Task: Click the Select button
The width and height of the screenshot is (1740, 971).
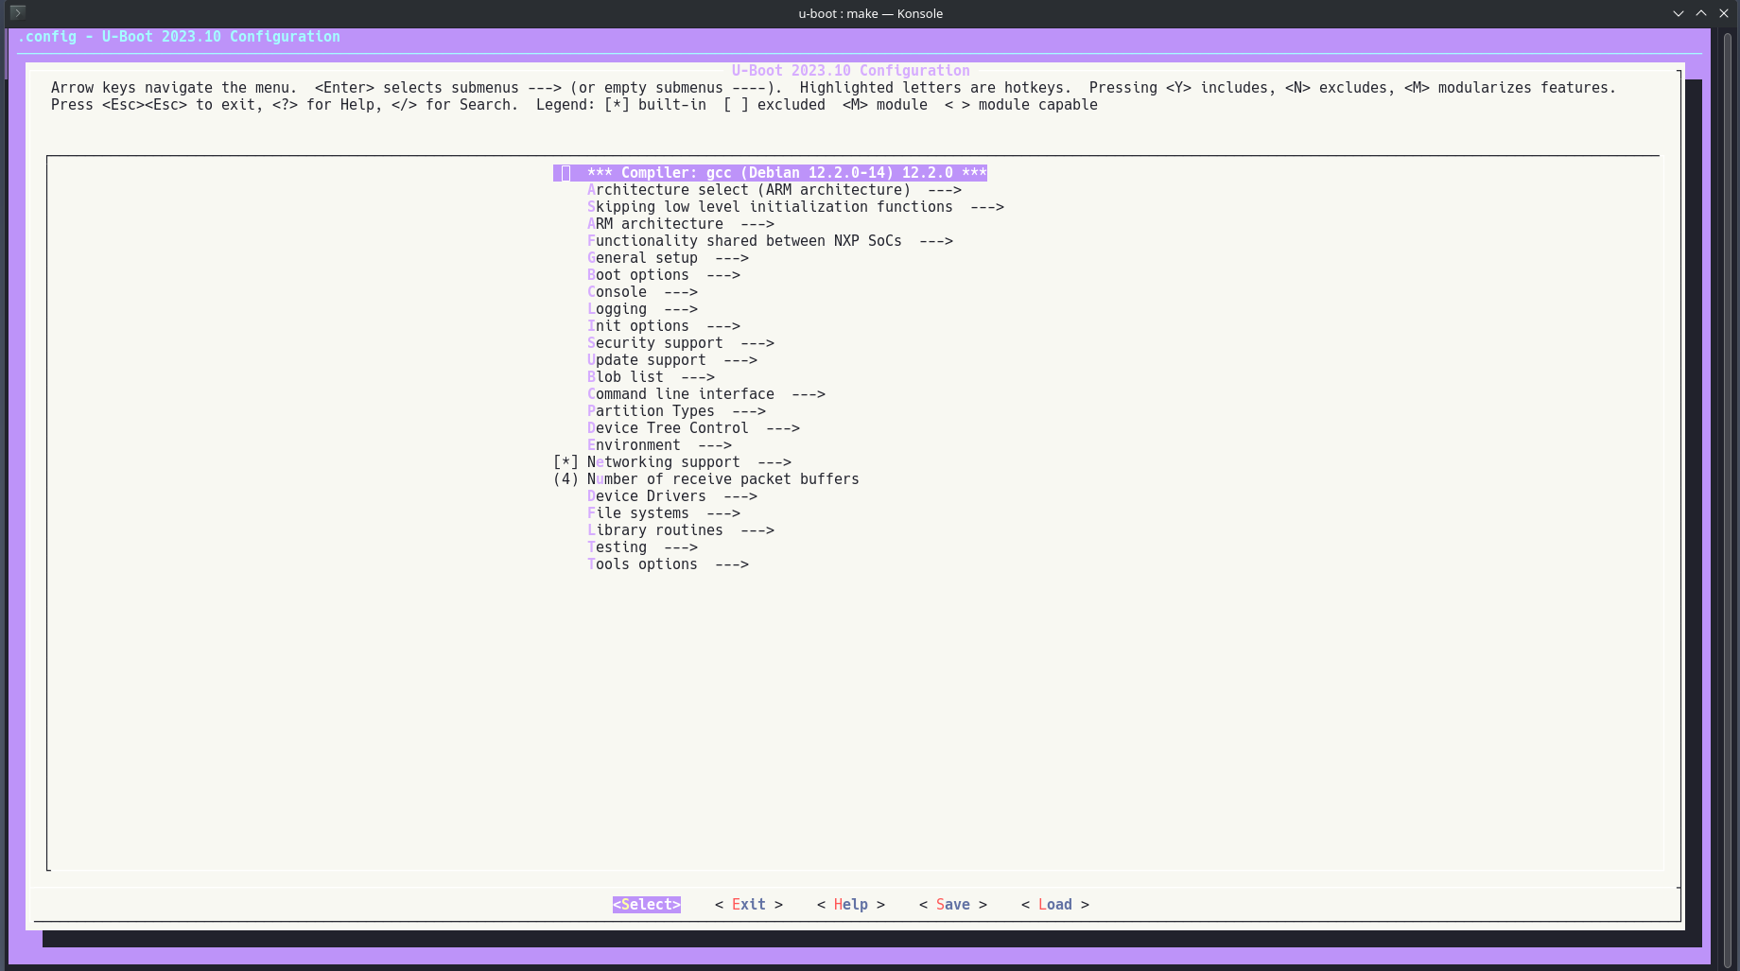Action: click(x=647, y=905)
